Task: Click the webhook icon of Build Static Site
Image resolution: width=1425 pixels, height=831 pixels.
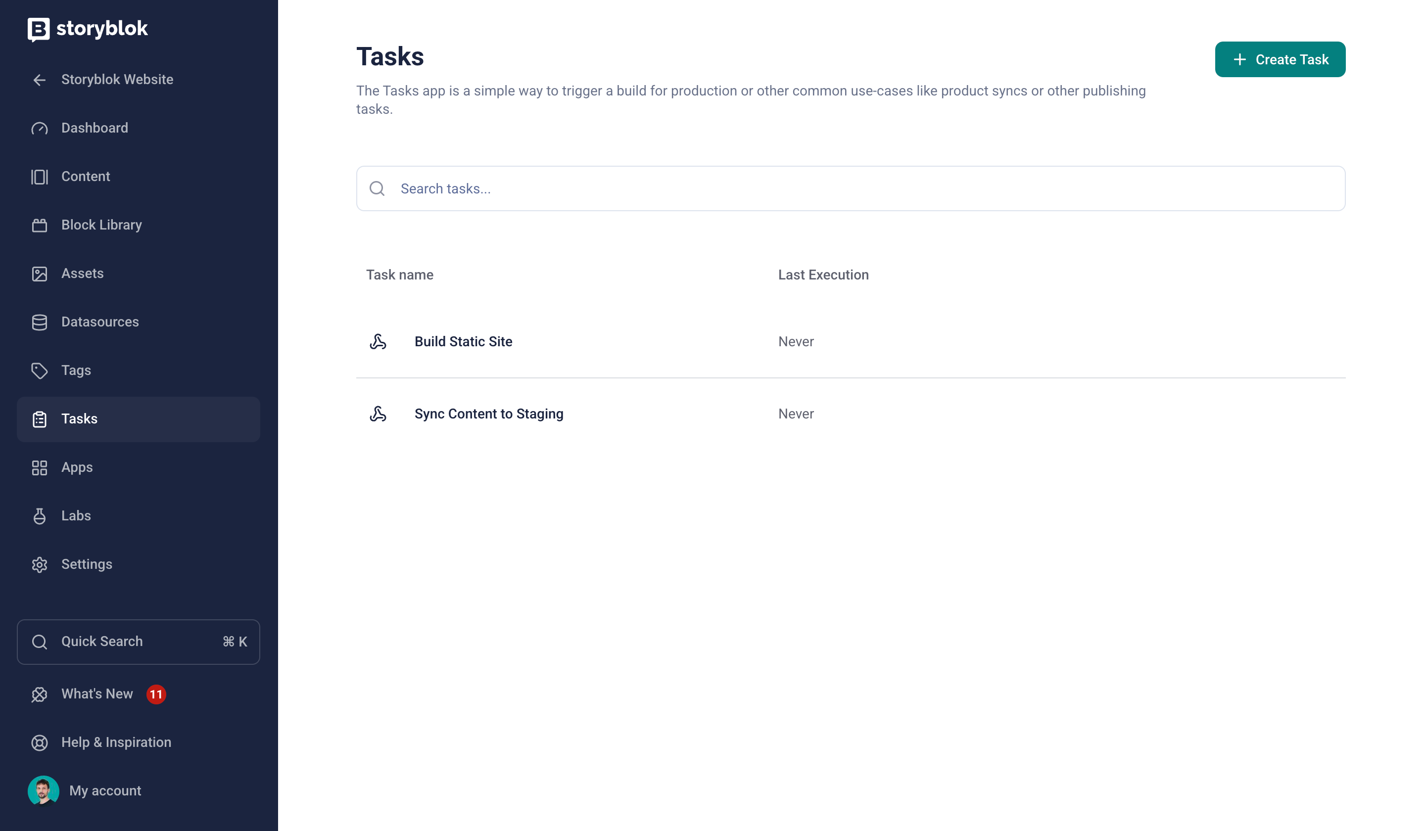Action: tap(378, 342)
